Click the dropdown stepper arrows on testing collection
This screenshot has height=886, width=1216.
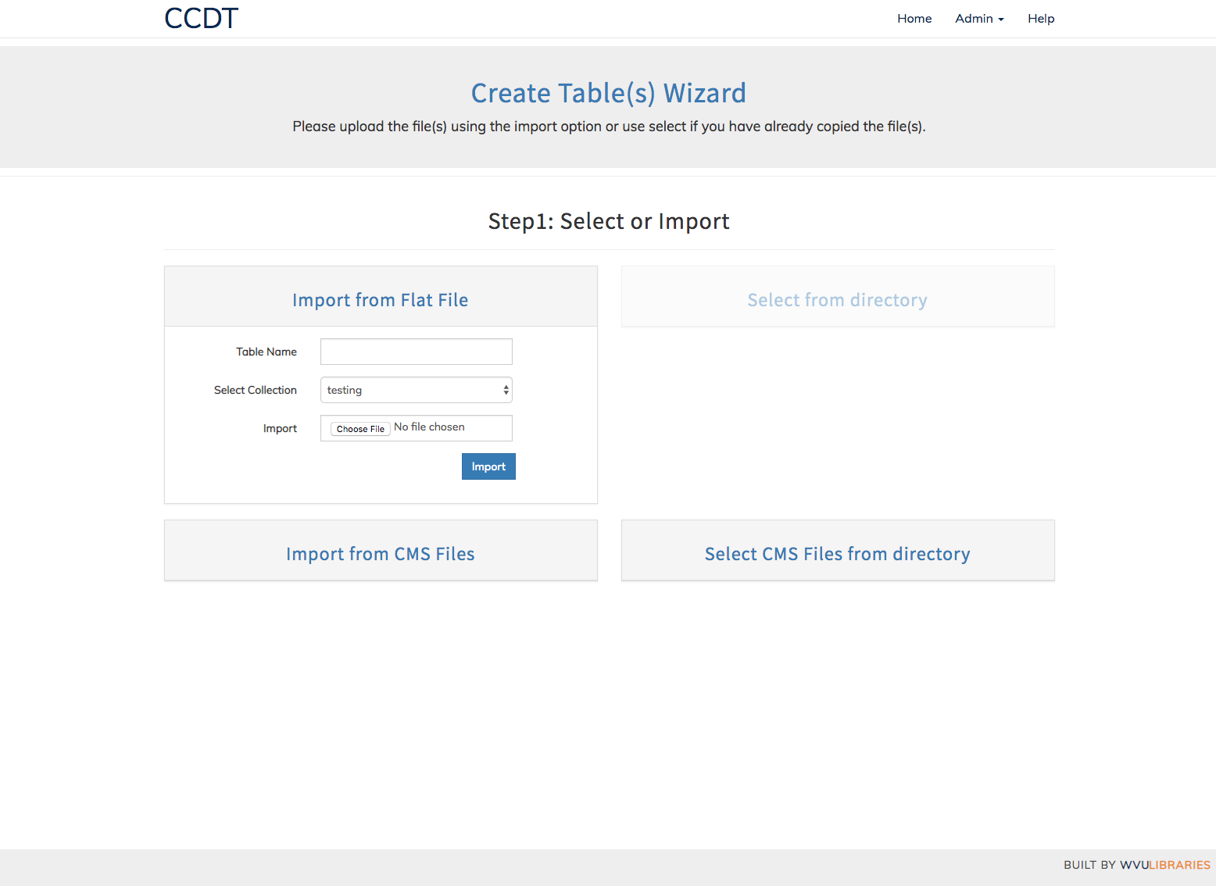coord(506,390)
